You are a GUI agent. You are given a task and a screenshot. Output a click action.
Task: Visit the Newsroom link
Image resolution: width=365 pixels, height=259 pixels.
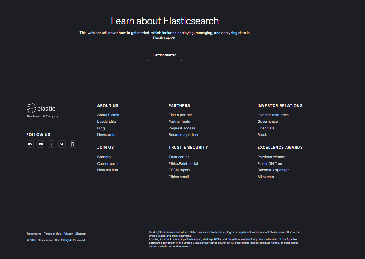106,134
